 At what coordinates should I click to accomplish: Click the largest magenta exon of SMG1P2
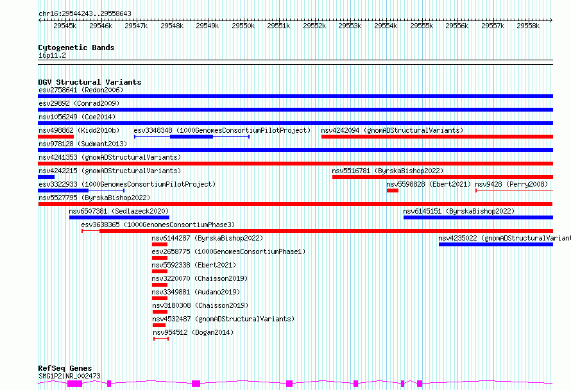pyautogui.click(x=74, y=384)
